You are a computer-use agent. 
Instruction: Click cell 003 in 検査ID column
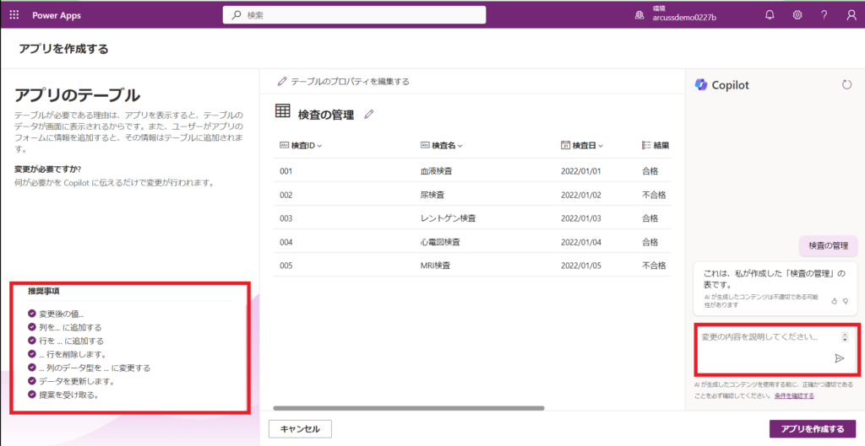point(286,218)
